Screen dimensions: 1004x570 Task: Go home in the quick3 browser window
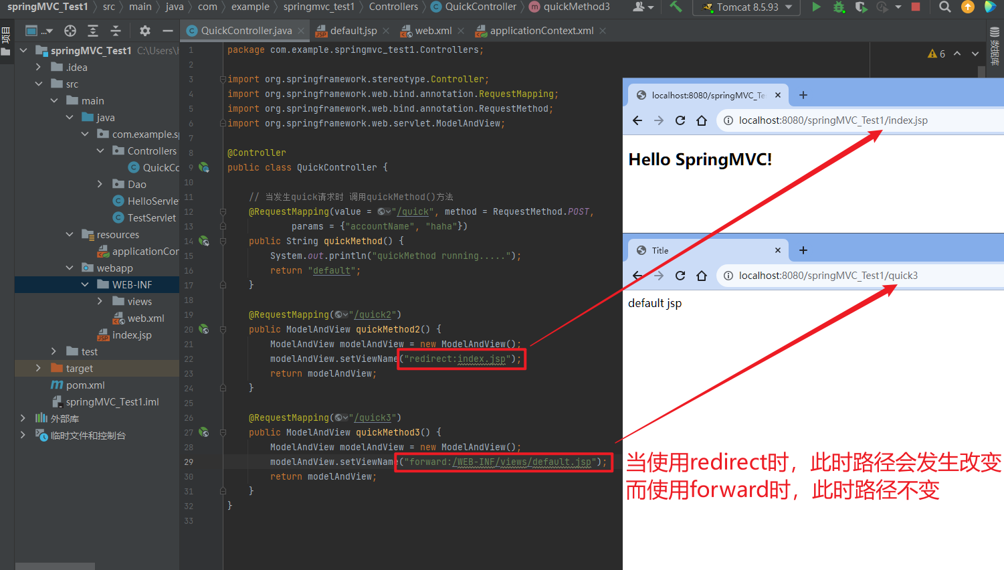(702, 276)
